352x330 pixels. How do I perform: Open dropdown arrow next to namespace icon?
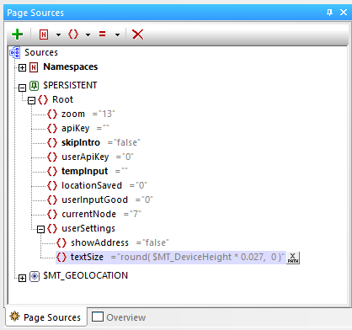click(58, 35)
